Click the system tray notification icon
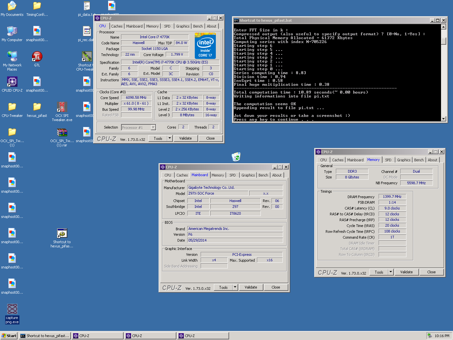453x340 pixels. pos(430,336)
